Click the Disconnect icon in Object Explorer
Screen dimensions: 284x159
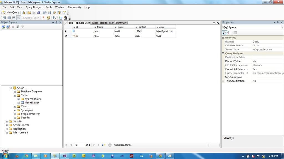[8, 27]
